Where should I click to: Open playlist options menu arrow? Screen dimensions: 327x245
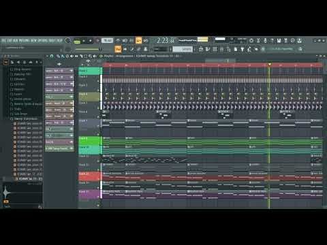[x=47, y=56]
